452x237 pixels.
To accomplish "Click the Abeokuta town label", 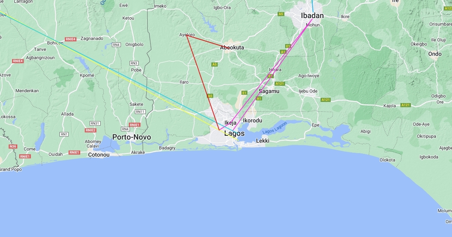I will coord(232,48).
